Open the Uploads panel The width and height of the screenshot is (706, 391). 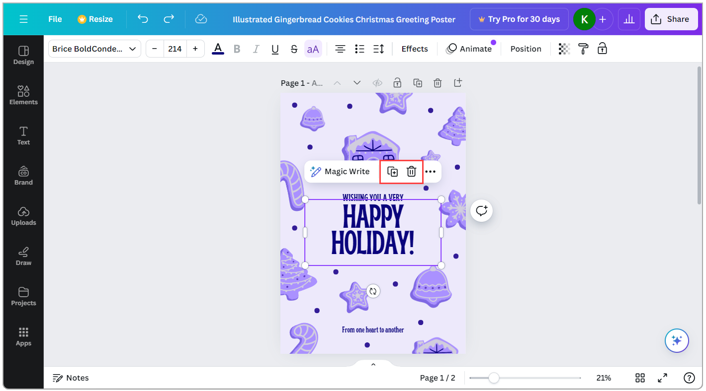pyautogui.click(x=23, y=215)
